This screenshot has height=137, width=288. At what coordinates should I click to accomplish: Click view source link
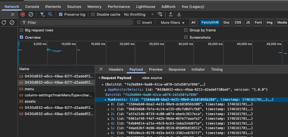coord(152,78)
